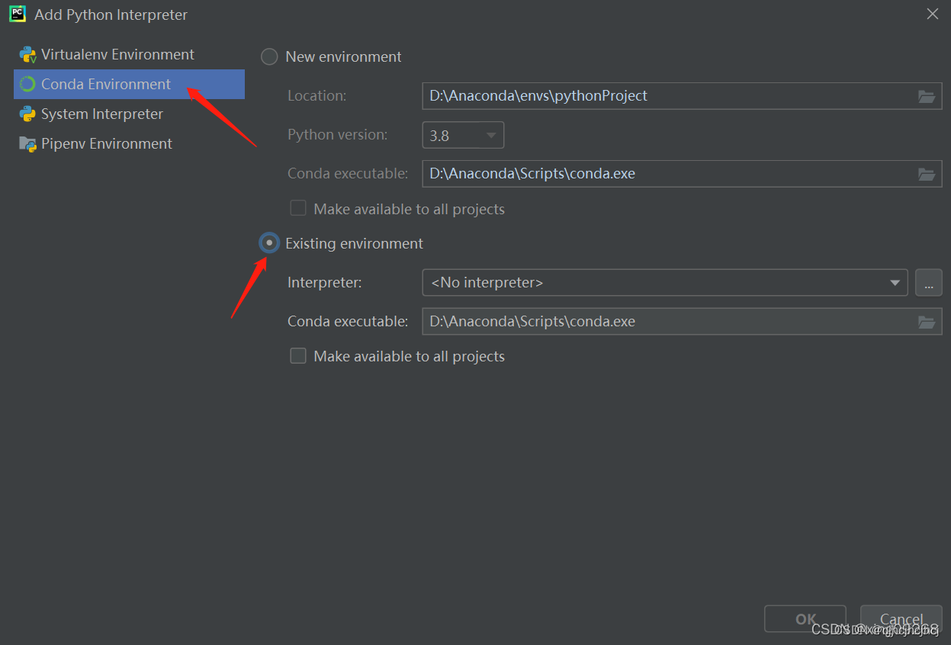951x645 pixels.
Task: Browse folder icon for Location field
Action: [927, 96]
